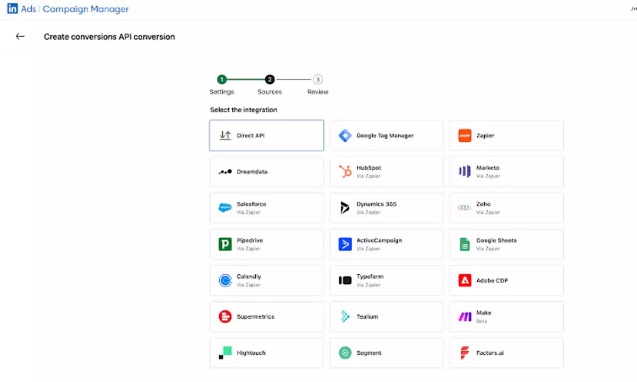Click the Segment logo icon

pos(345,353)
